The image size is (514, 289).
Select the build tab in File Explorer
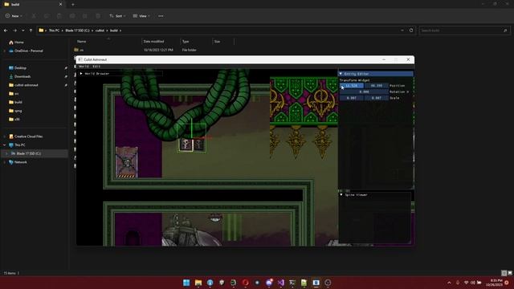33,4
